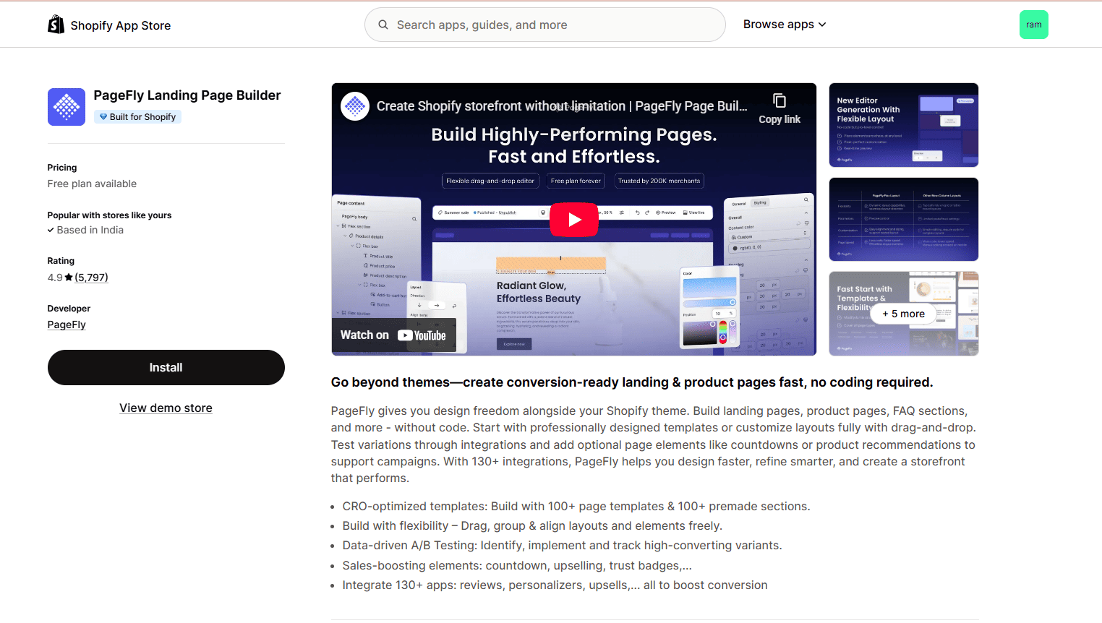Viewport: 1102px width, 623px height.
Task: Click the 'Build with flexibility' bullet text
Action: 532,526
